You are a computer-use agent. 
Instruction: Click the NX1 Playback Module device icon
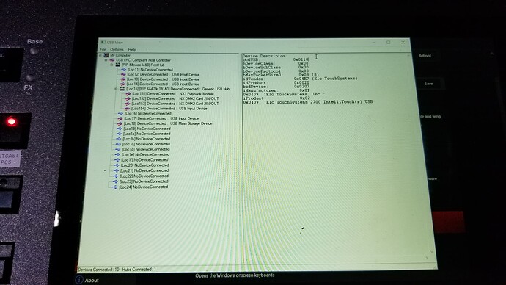tap(128, 94)
